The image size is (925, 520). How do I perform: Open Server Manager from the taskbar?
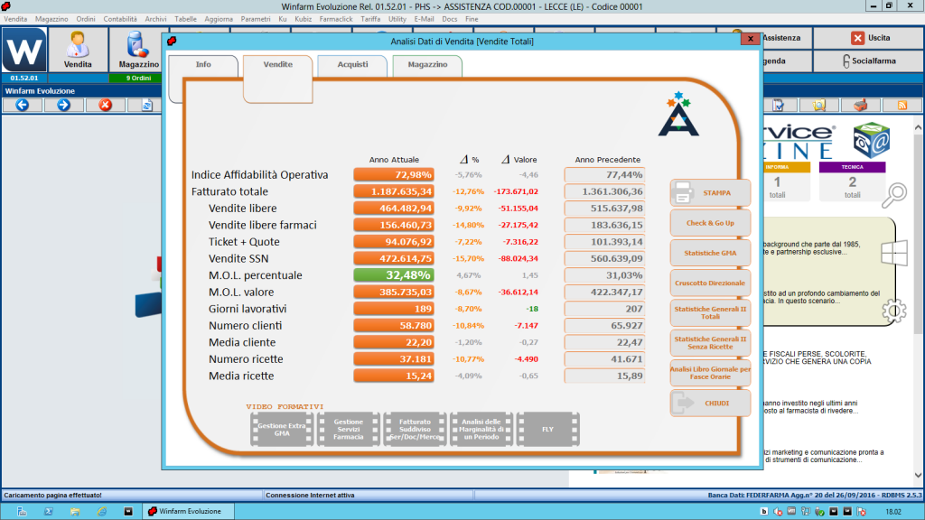[22, 511]
